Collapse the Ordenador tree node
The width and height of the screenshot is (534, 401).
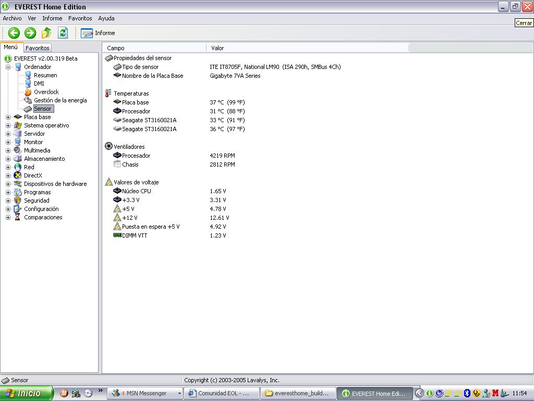tap(8, 67)
